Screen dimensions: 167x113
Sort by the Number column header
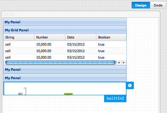point(50,37)
